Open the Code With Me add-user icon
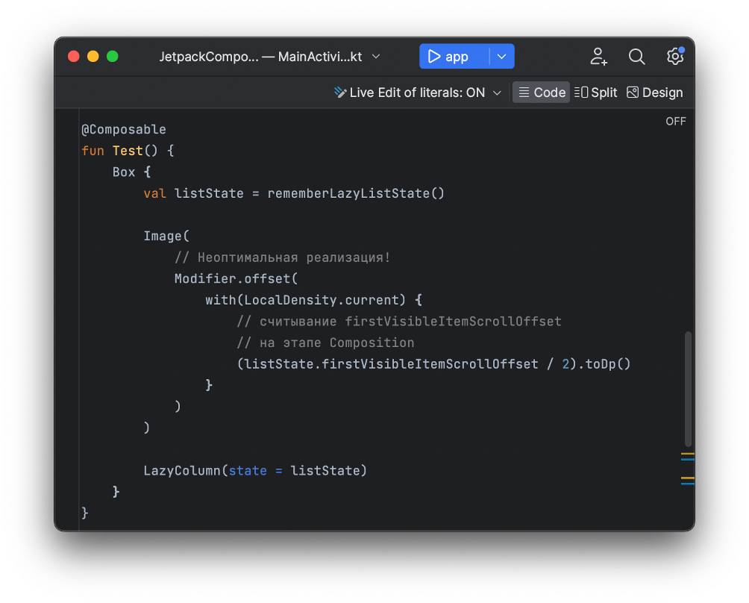 click(598, 57)
